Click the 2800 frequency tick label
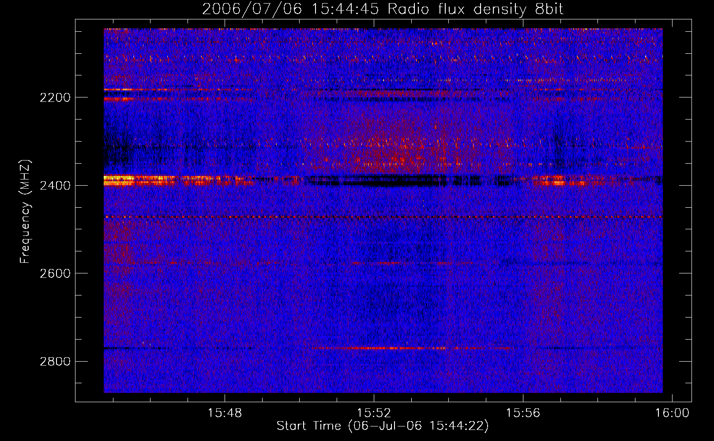 point(55,362)
